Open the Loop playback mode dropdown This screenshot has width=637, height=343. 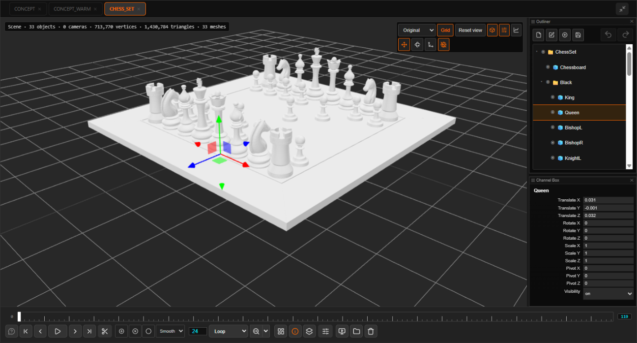[x=229, y=331]
